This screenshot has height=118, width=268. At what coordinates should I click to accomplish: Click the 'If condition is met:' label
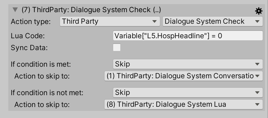pyautogui.click(x=41, y=64)
